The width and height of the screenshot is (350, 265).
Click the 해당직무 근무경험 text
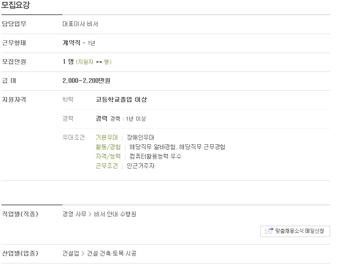tap(202, 147)
